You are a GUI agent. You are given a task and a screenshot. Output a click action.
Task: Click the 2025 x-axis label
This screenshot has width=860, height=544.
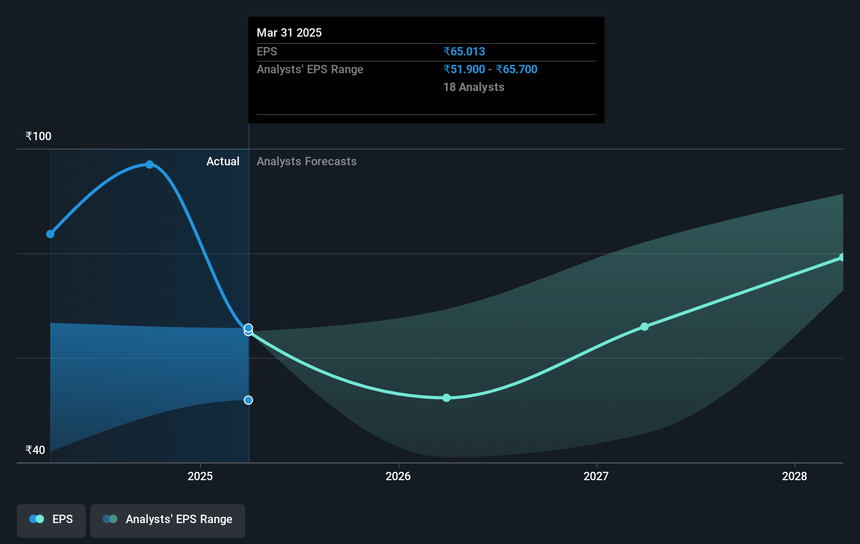click(x=200, y=476)
